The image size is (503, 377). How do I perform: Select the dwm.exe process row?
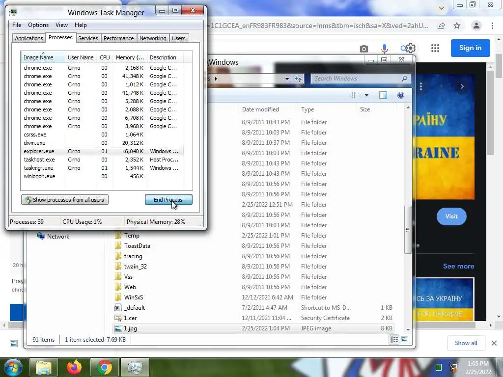coord(102,143)
